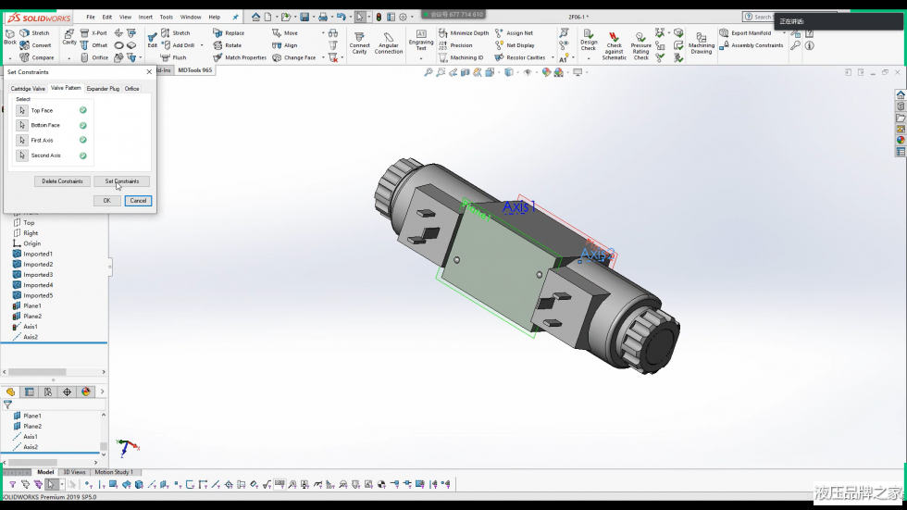Image resolution: width=907 pixels, height=510 pixels.
Task: Open the Pressure Rating Check tool
Action: tap(640, 45)
